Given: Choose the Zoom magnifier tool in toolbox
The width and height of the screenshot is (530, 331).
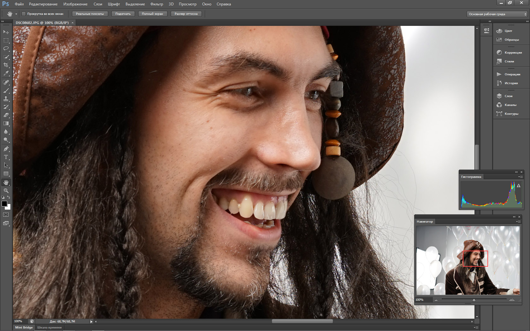Looking at the screenshot, I should click(x=6, y=191).
